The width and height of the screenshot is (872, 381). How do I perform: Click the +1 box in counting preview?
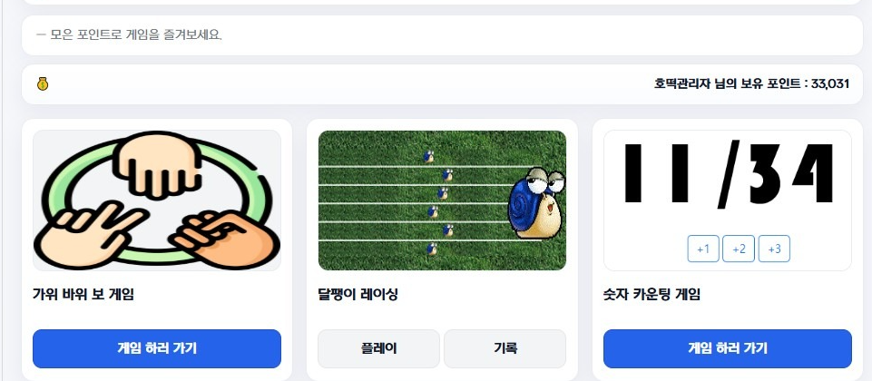coord(703,249)
